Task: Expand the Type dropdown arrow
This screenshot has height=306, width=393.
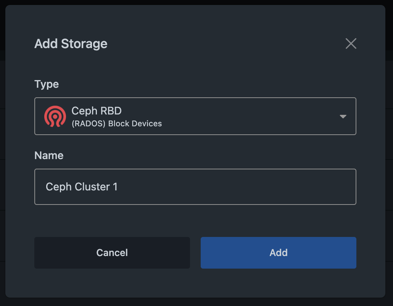Action: click(x=343, y=116)
